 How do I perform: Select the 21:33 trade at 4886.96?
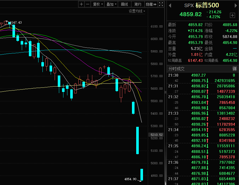(x=203, y=113)
